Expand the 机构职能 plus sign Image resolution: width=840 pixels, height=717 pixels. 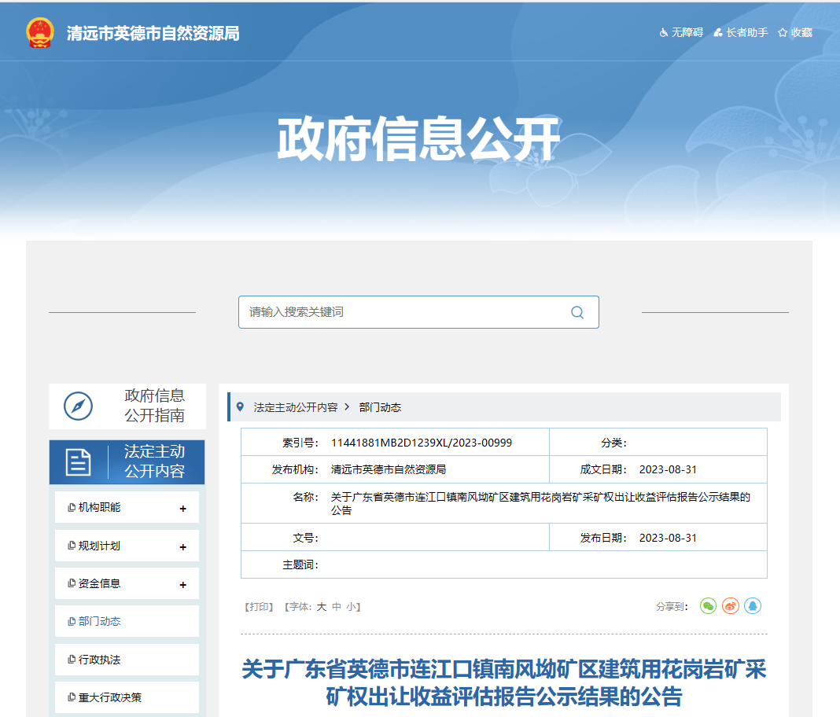pos(183,509)
